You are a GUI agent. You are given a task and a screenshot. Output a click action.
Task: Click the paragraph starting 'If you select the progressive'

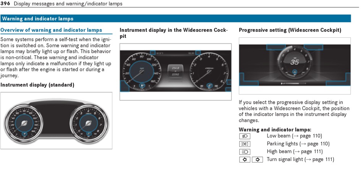pos(294,111)
